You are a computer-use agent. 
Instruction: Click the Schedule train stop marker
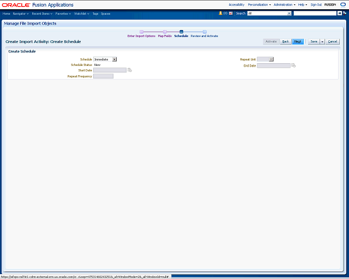[x=181, y=32]
